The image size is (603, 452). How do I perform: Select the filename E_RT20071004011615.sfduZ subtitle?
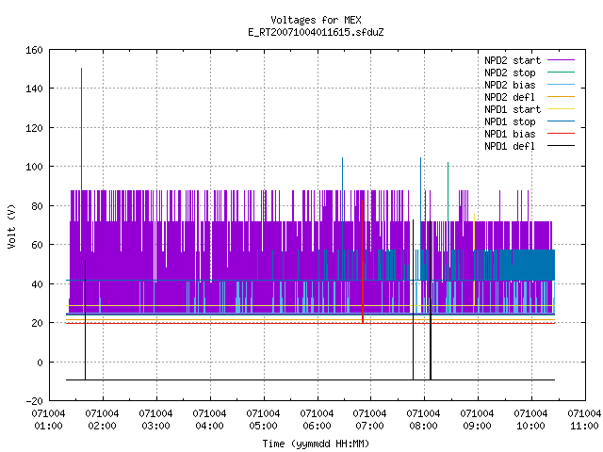[316, 32]
